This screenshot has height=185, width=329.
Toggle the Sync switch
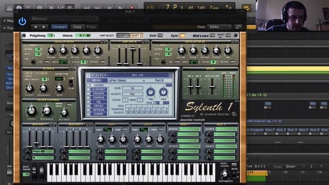(182, 35)
